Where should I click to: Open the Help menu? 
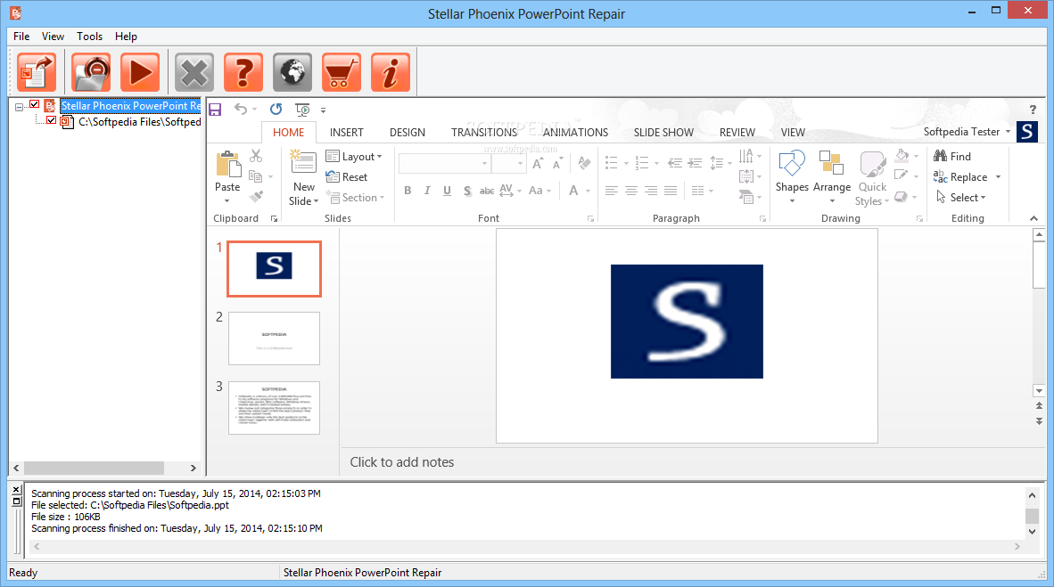(x=126, y=37)
